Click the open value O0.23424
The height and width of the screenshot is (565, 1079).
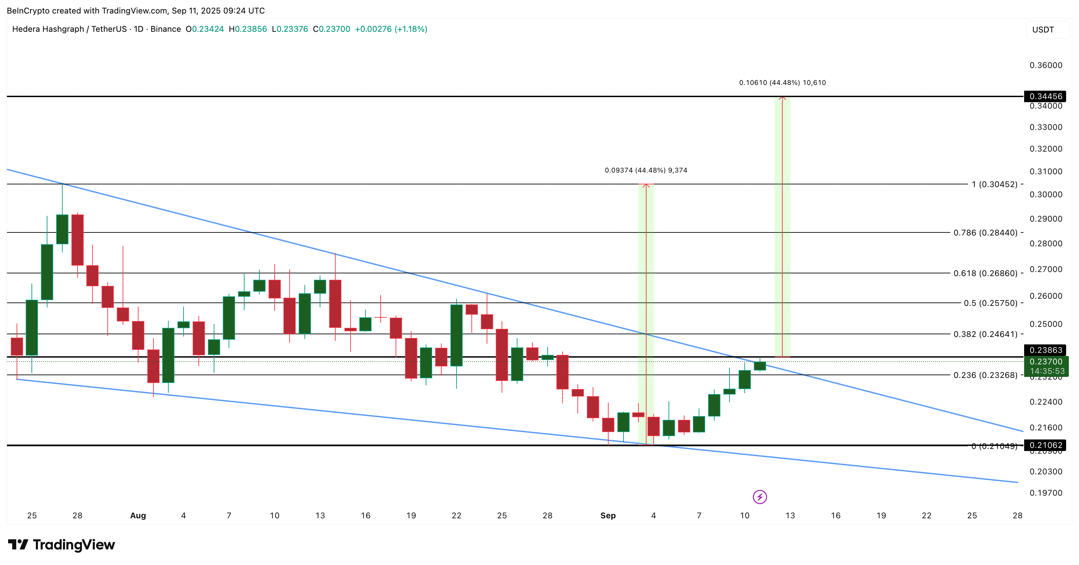coord(207,29)
